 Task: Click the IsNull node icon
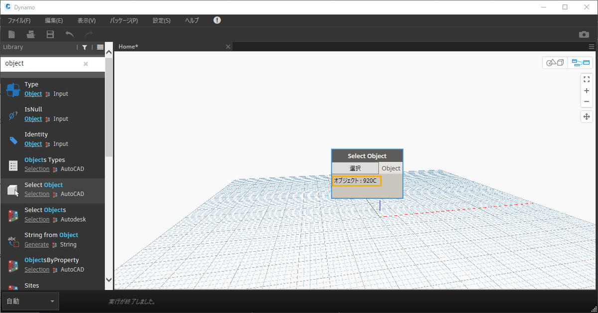coord(13,115)
